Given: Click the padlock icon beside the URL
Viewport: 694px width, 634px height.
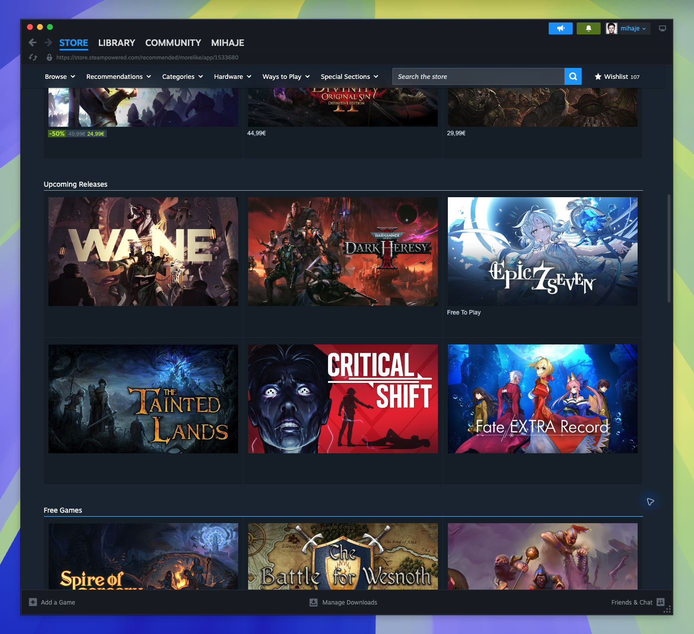Looking at the screenshot, I should click(x=49, y=57).
